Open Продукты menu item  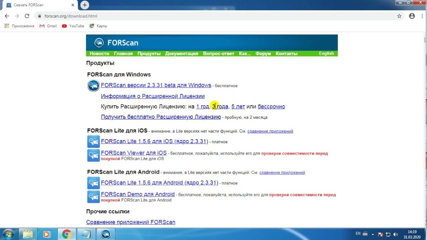pyautogui.click(x=149, y=53)
